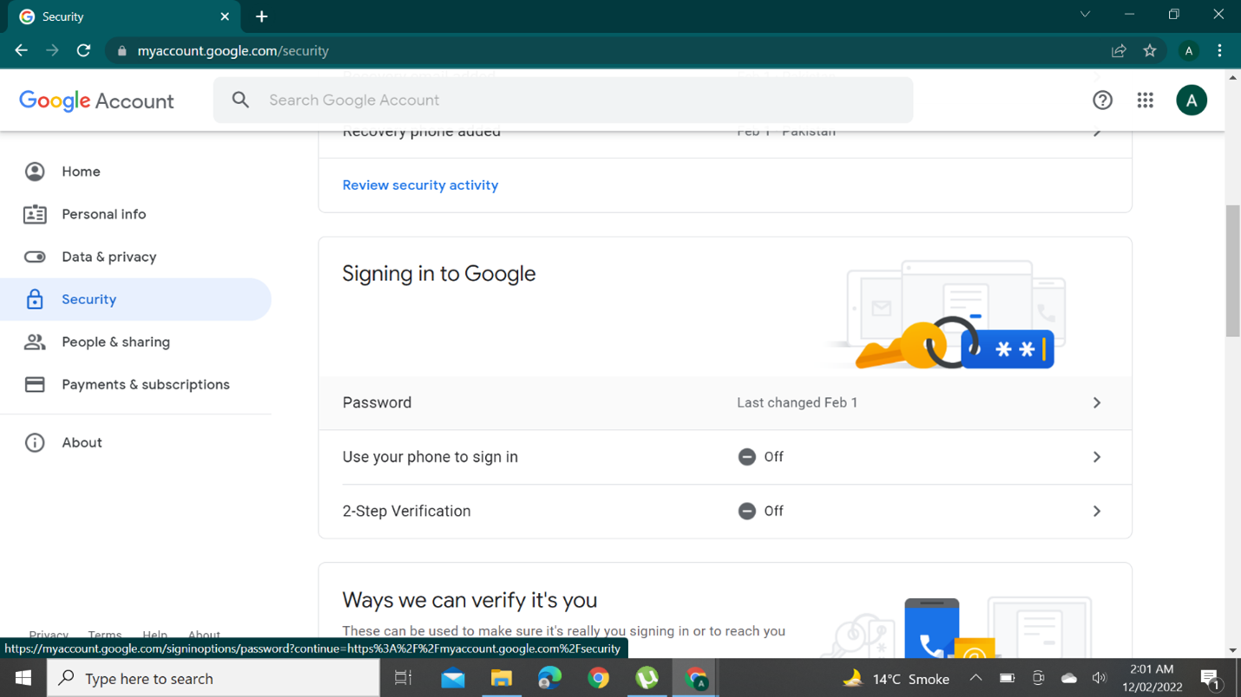Screen dimensions: 1241x697
Task: Go back using the browser back arrow
Action: pyautogui.click(x=21, y=51)
